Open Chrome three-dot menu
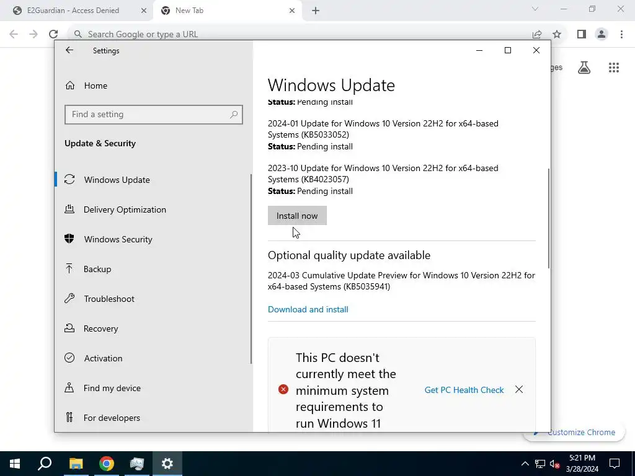The width and height of the screenshot is (635, 476). click(x=621, y=35)
